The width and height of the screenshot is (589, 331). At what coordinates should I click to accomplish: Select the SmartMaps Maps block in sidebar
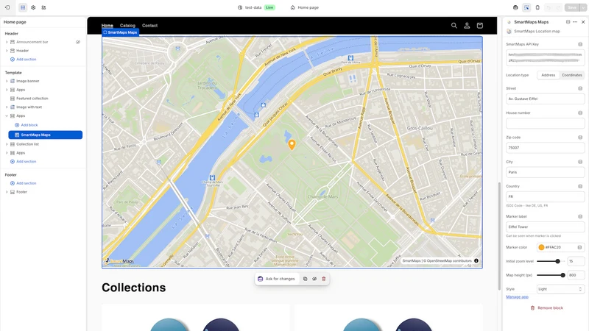click(x=46, y=135)
